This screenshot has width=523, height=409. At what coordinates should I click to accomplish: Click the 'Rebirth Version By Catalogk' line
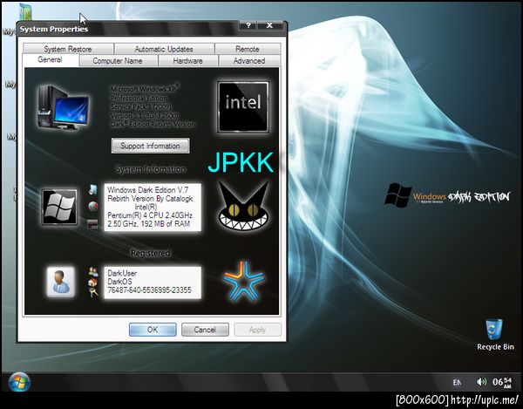point(150,199)
